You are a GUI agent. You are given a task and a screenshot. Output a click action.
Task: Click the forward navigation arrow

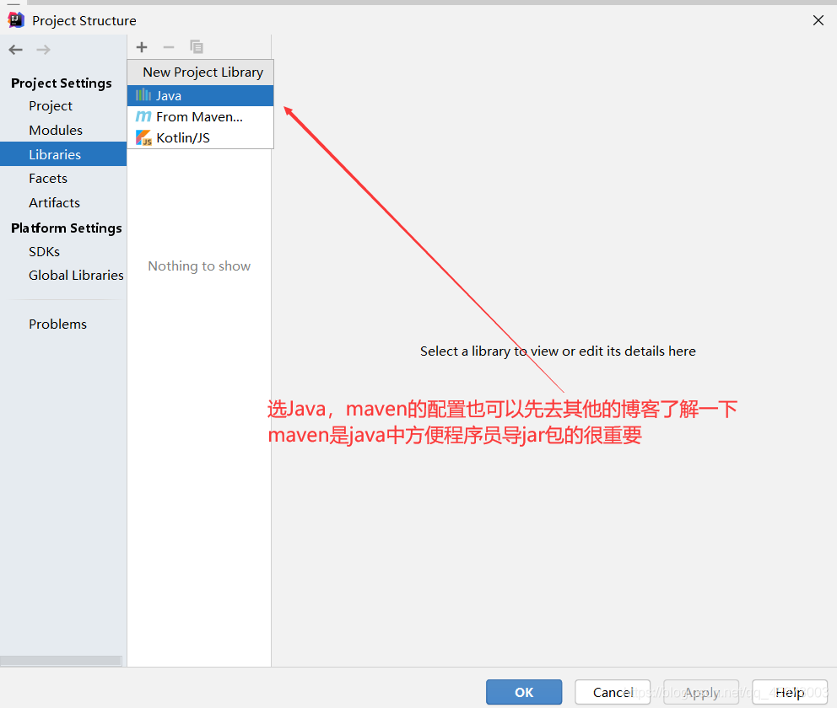coord(43,50)
